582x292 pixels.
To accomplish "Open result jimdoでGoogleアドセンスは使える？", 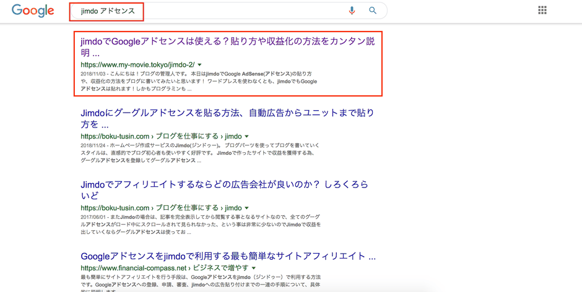I will pos(227,47).
